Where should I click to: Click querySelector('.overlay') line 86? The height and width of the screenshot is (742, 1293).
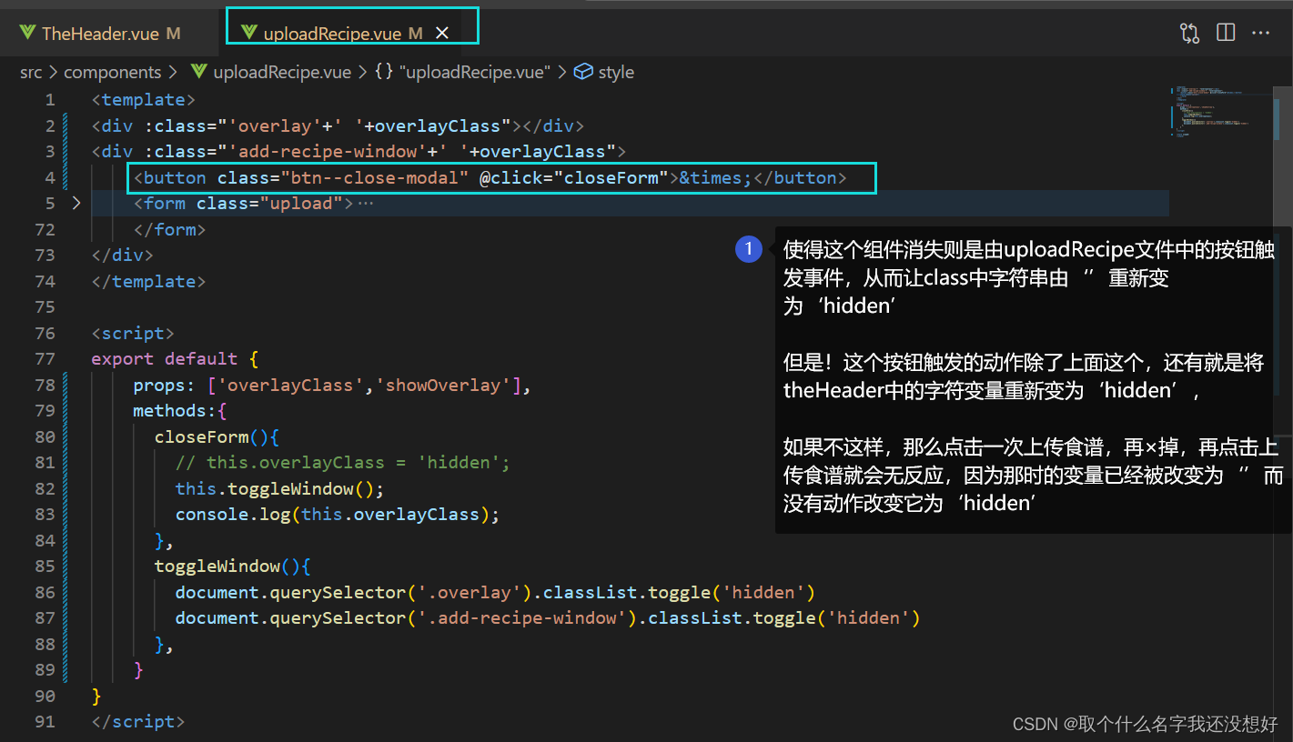[x=495, y=592]
